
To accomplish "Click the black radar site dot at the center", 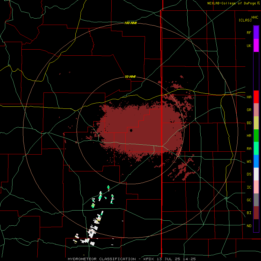I will (131, 130).
